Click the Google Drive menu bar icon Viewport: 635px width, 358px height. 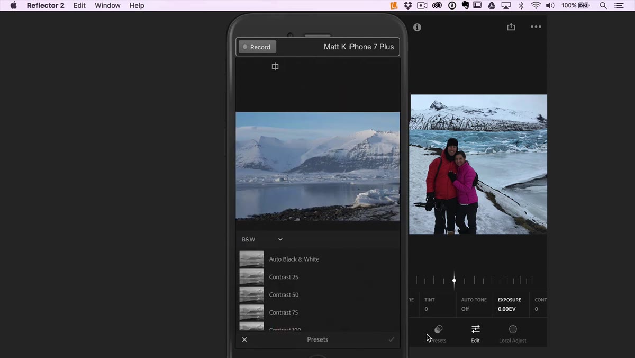point(492,5)
